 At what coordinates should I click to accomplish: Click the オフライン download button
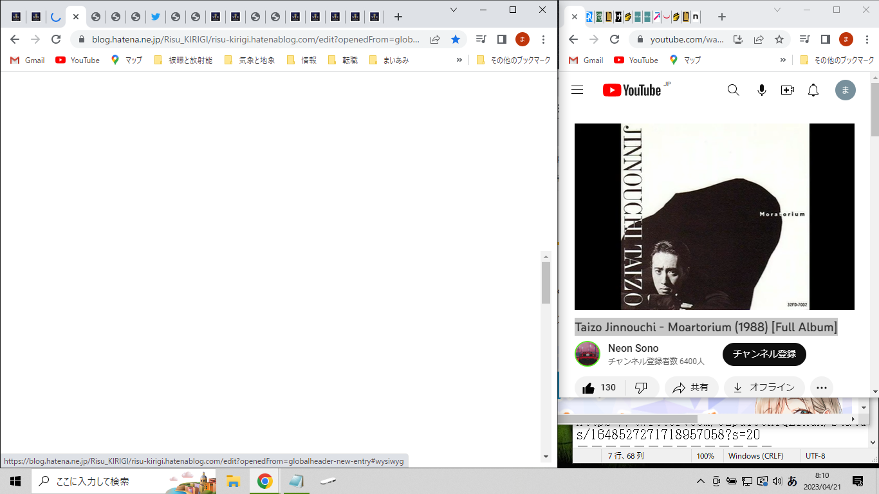tap(764, 388)
